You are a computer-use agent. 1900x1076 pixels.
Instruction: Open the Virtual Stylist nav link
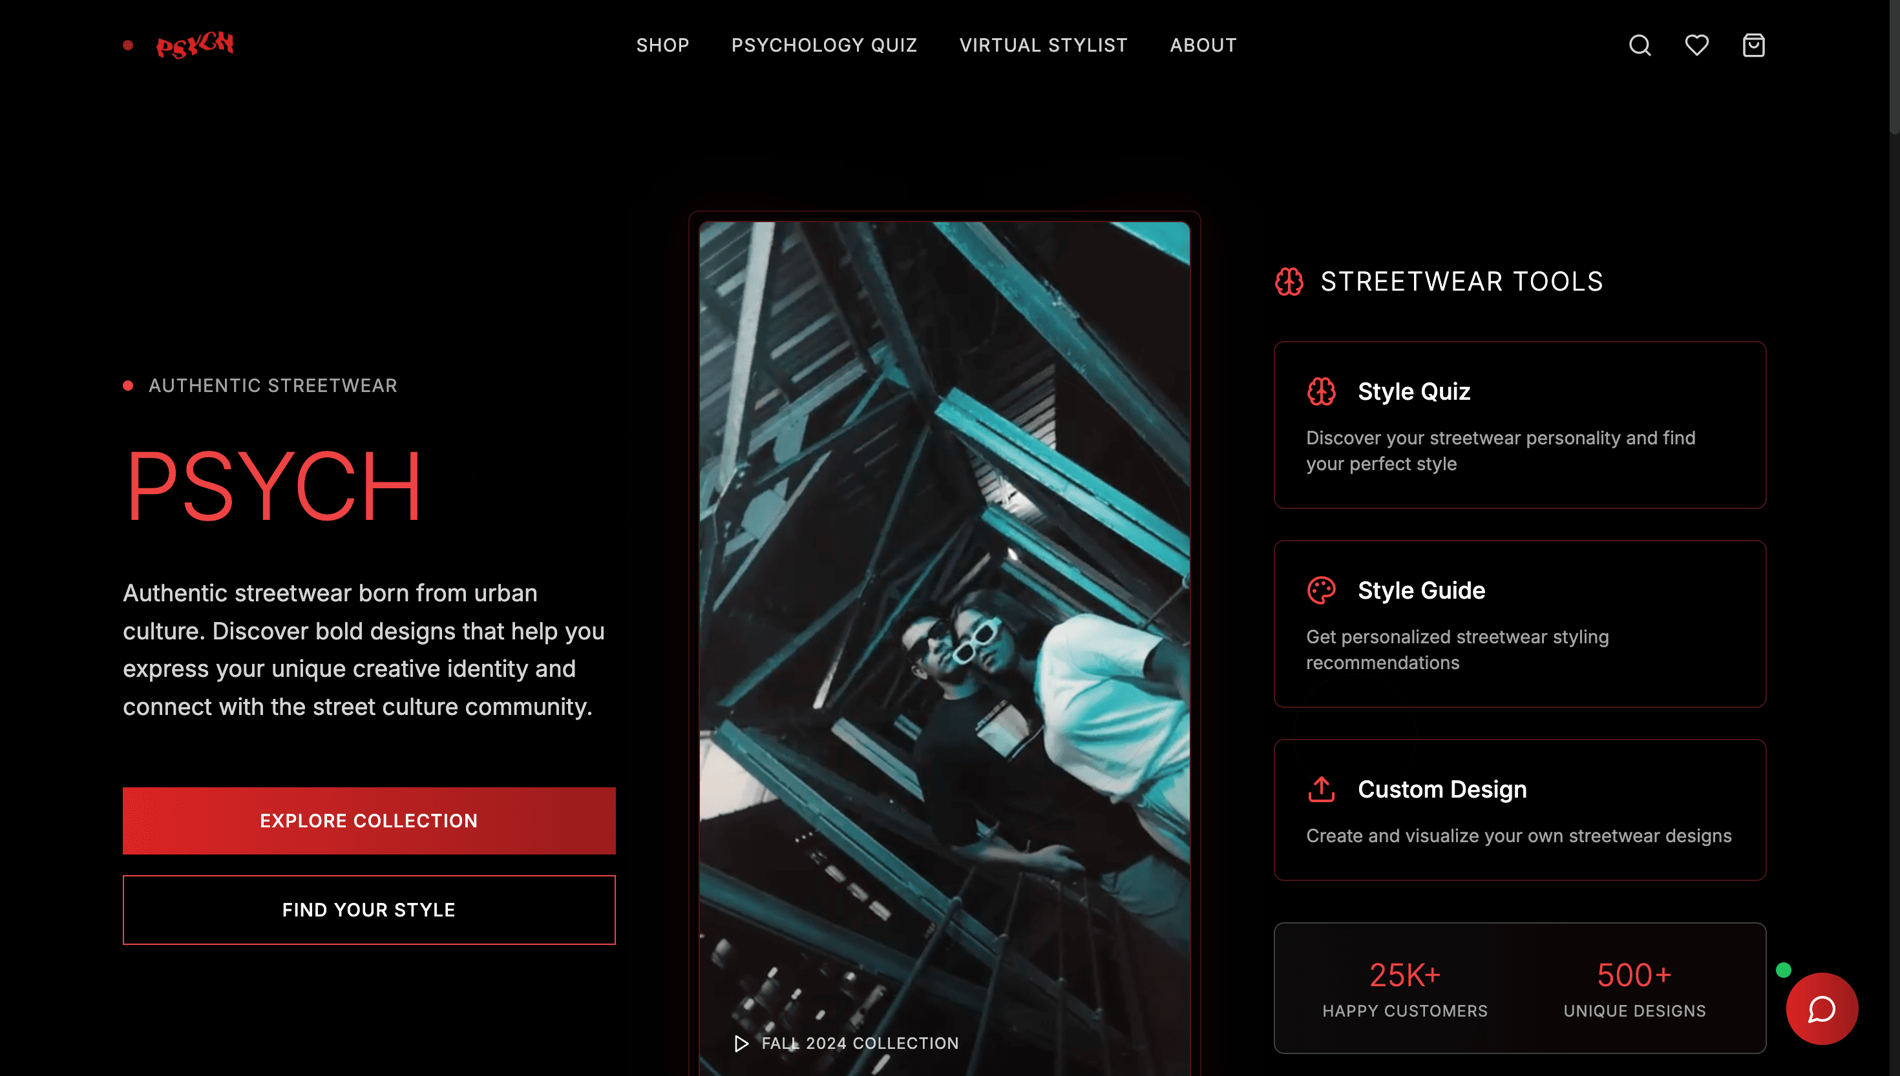coord(1043,45)
